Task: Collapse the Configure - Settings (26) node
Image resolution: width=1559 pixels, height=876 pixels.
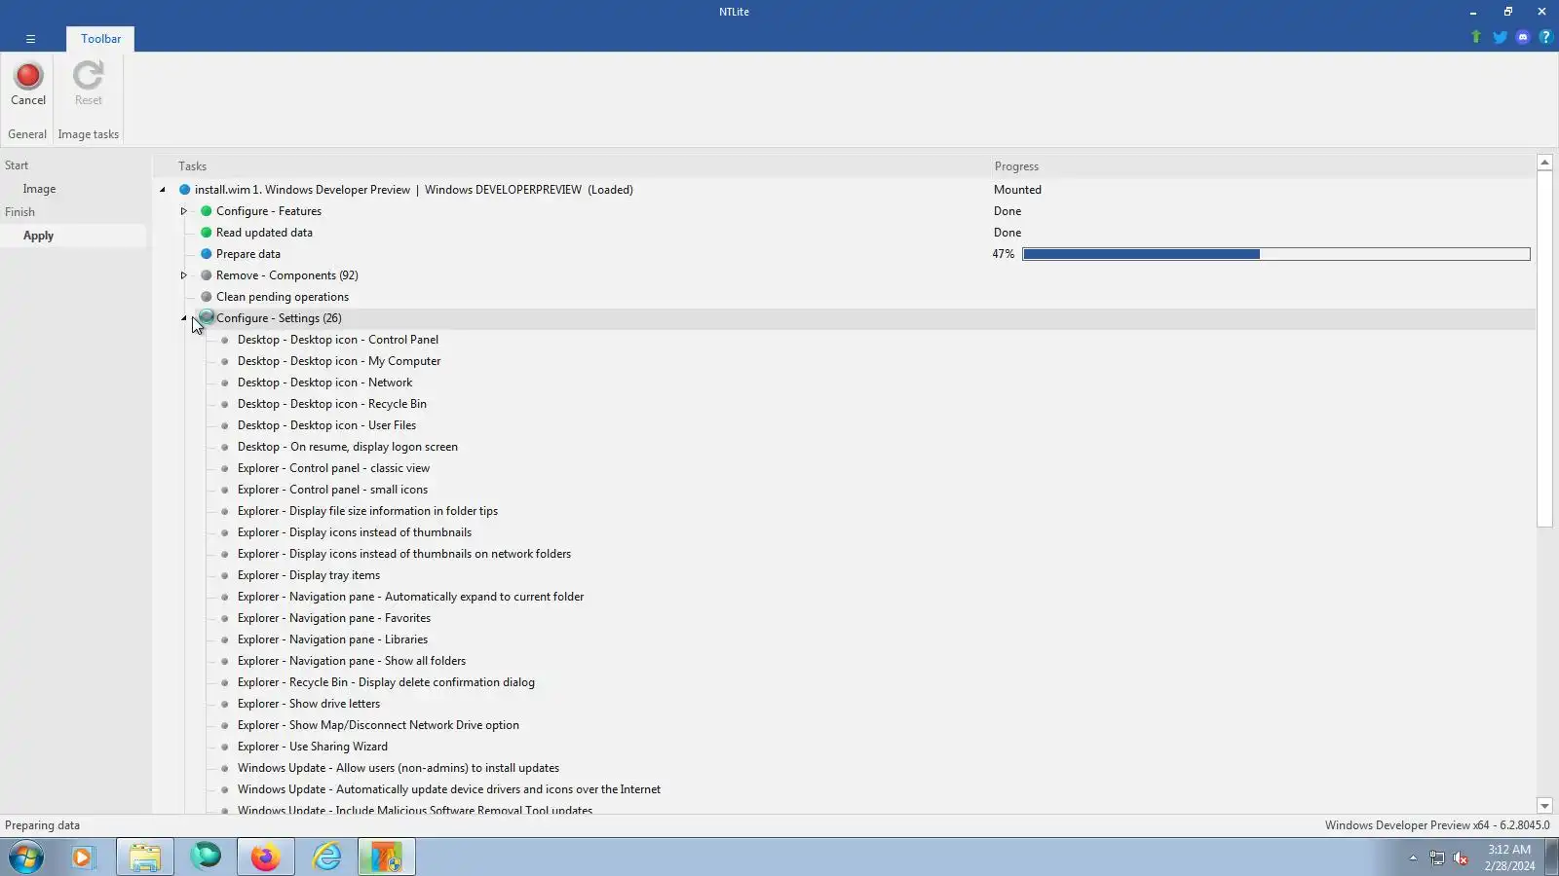Action: click(183, 318)
